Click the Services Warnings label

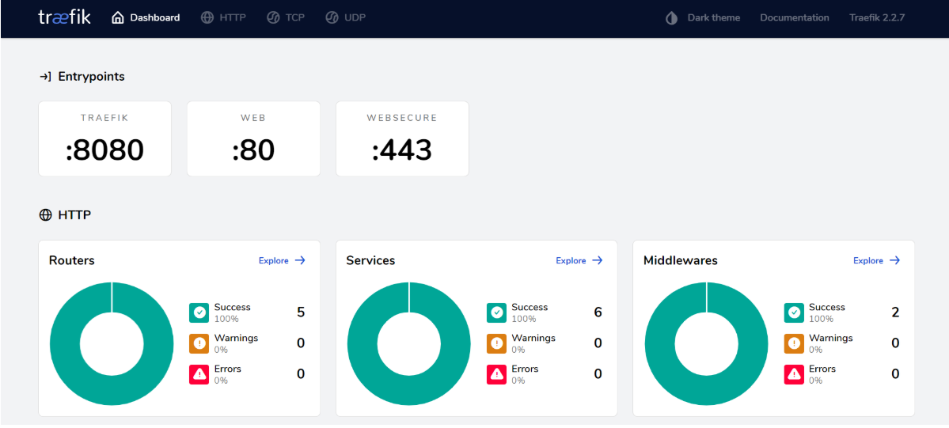533,338
